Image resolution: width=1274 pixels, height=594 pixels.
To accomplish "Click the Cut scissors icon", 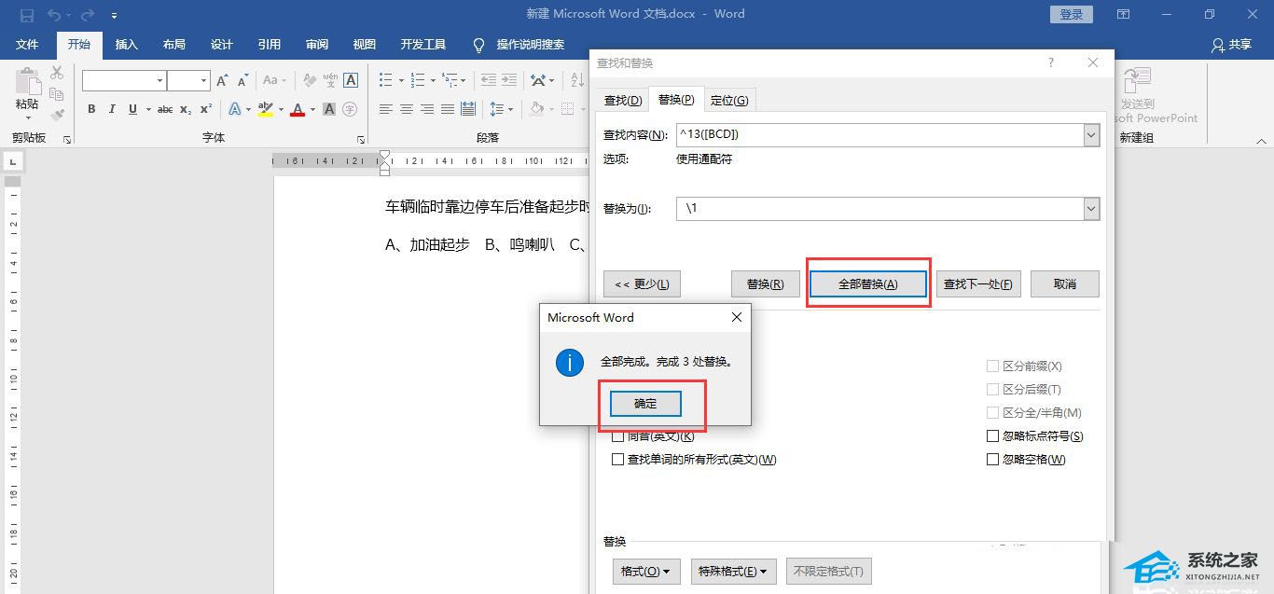I will pyautogui.click(x=57, y=74).
